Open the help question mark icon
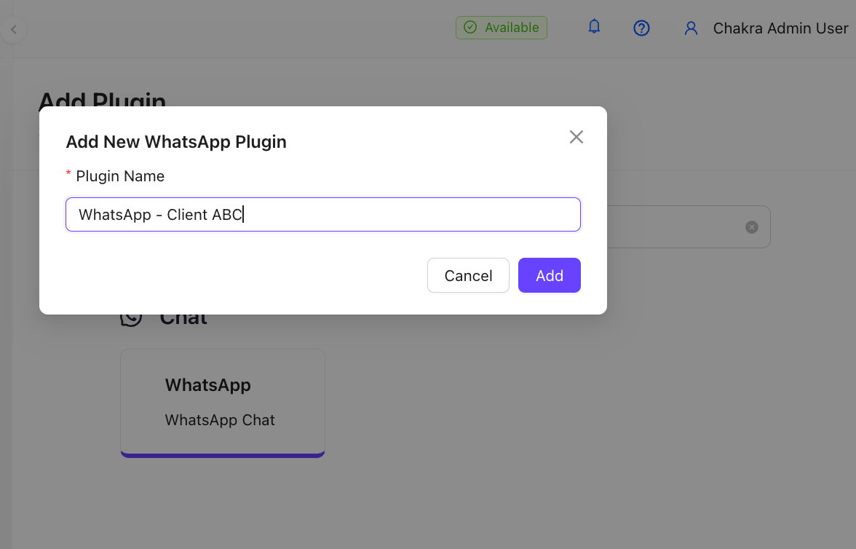 (x=641, y=28)
